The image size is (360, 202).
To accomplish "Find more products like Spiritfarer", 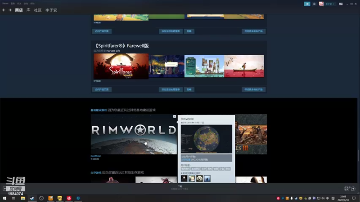I will coord(253,89).
